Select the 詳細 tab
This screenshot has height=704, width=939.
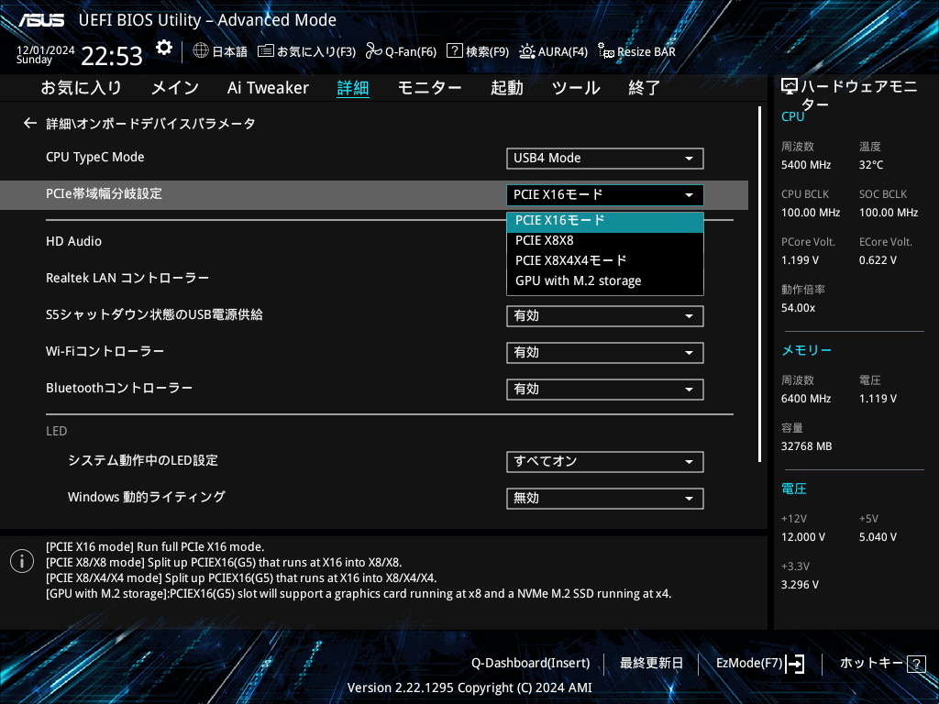click(353, 88)
